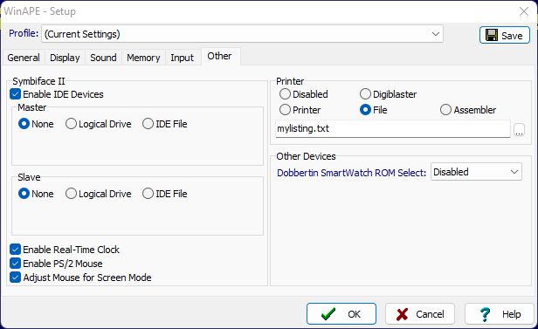The width and height of the screenshot is (538, 329).
Task: Open the Profile dropdown list
Action: click(x=242, y=33)
